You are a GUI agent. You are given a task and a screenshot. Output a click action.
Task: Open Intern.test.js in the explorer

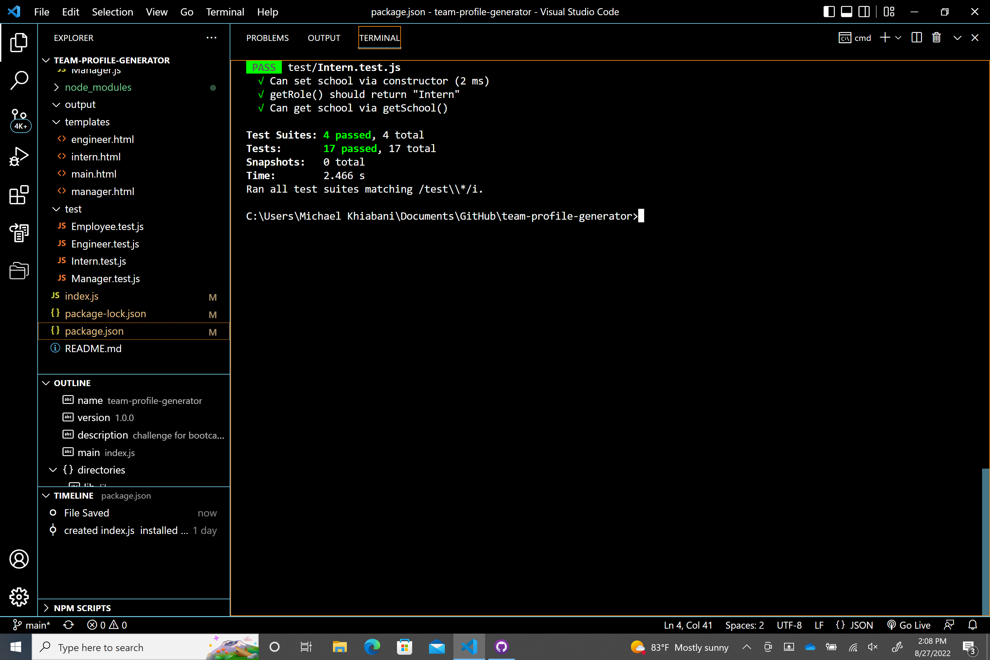[x=98, y=261]
